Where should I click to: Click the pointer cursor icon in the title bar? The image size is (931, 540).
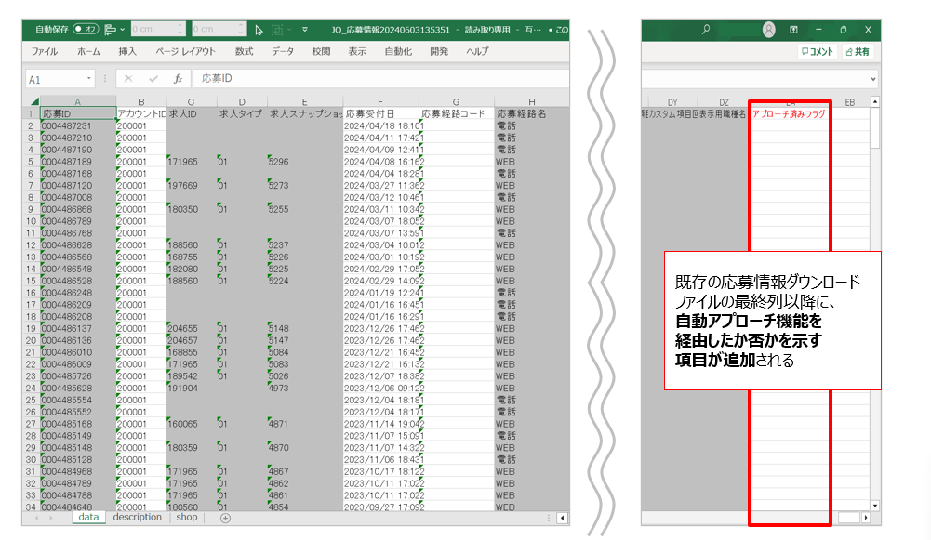[258, 31]
